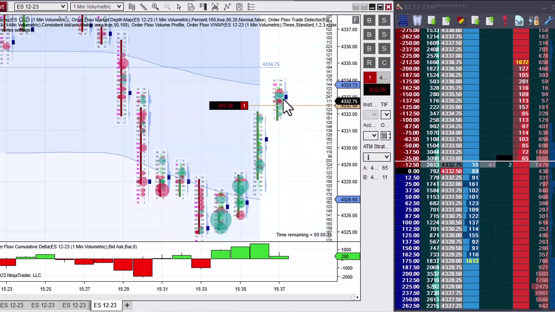Image resolution: width=555 pixels, height=312 pixels.
Task: Click the 4333.73 price marker on price axis
Action: pos(348,85)
